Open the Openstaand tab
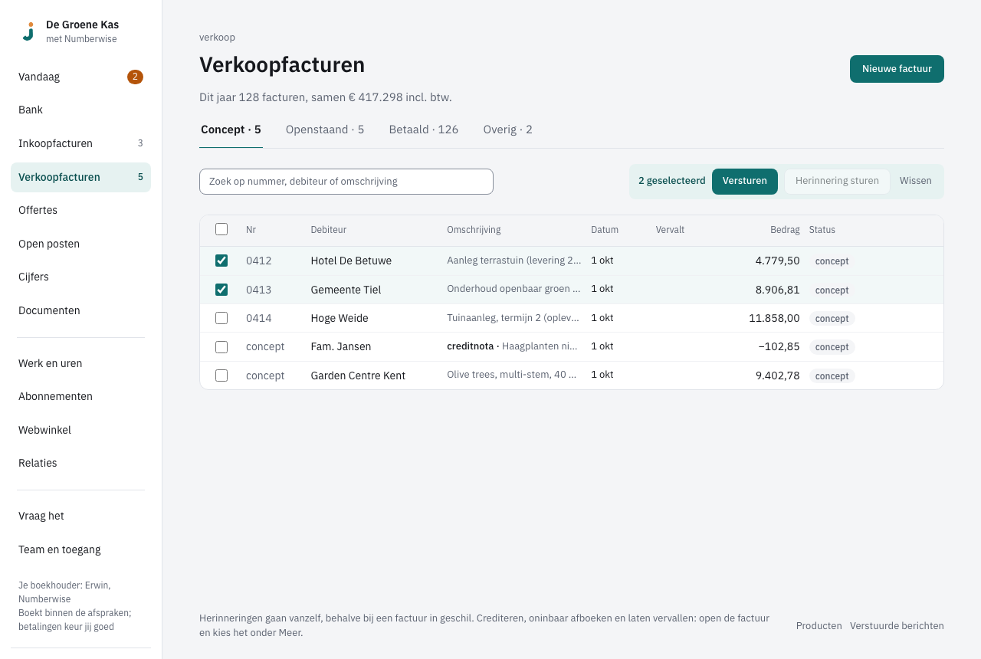The width and height of the screenshot is (981, 659). pyautogui.click(x=325, y=130)
